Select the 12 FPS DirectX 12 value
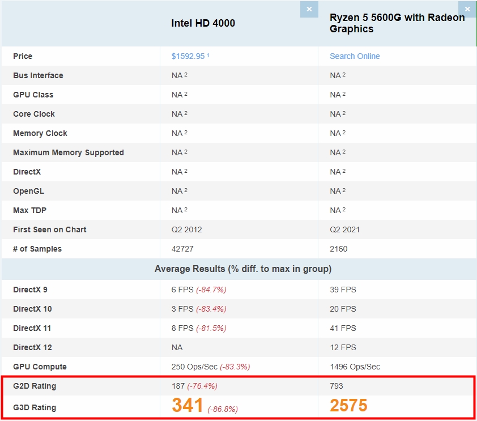 click(x=343, y=347)
